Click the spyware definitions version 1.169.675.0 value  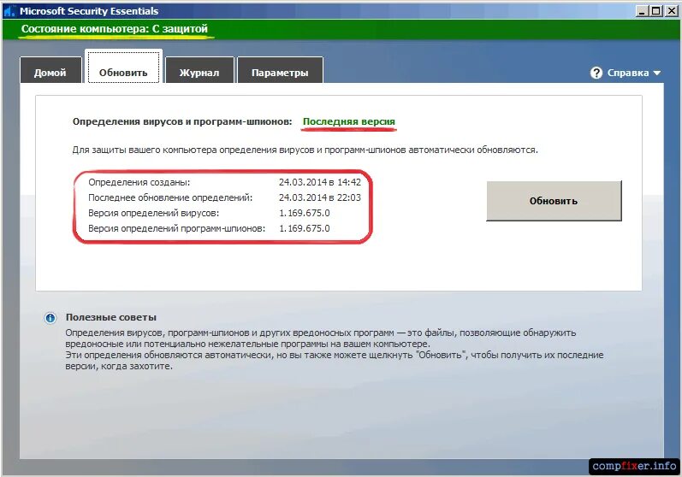(x=305, y=228)
